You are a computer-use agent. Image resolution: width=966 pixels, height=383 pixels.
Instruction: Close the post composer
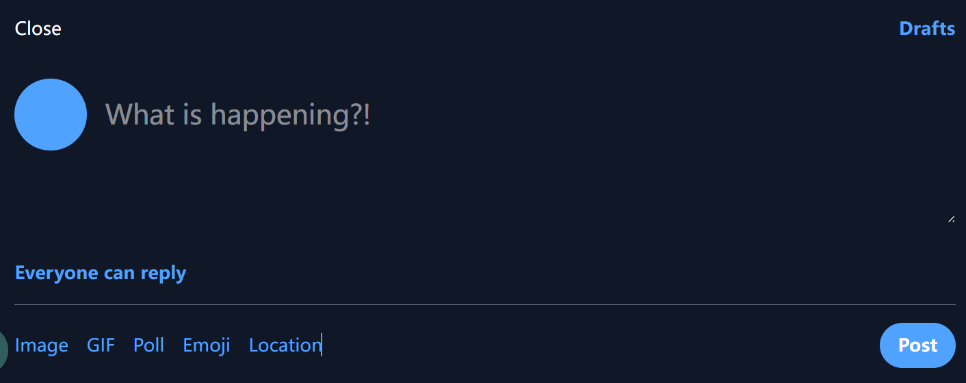(38, 29)
